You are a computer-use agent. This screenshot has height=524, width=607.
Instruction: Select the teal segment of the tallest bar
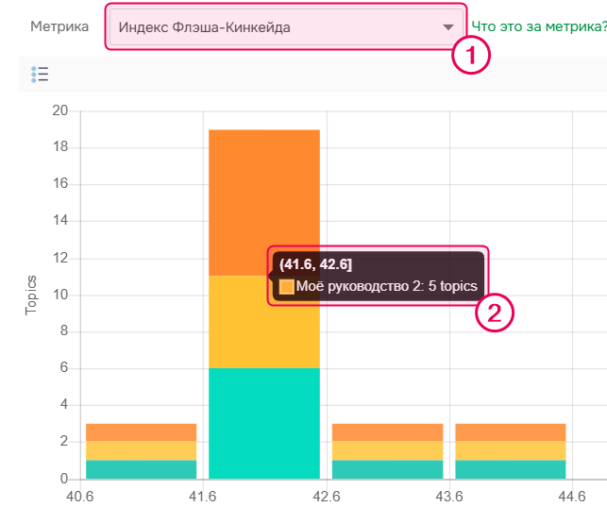tap(263, 423)
